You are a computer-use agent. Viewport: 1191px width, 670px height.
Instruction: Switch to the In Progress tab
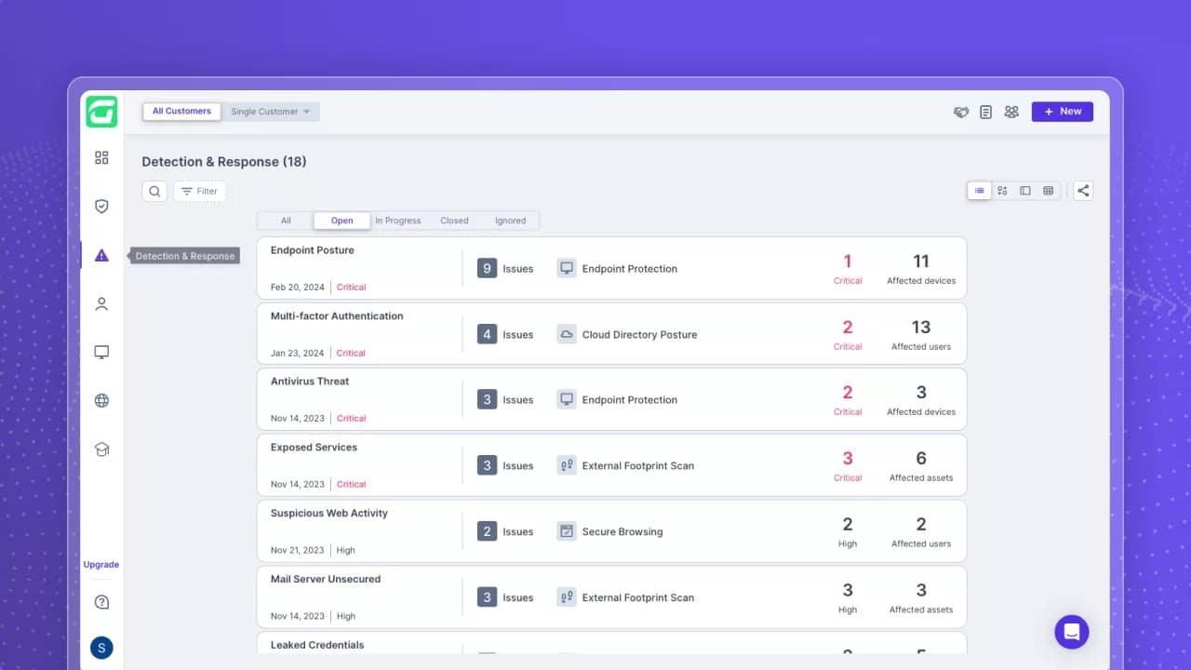(398, 221)
